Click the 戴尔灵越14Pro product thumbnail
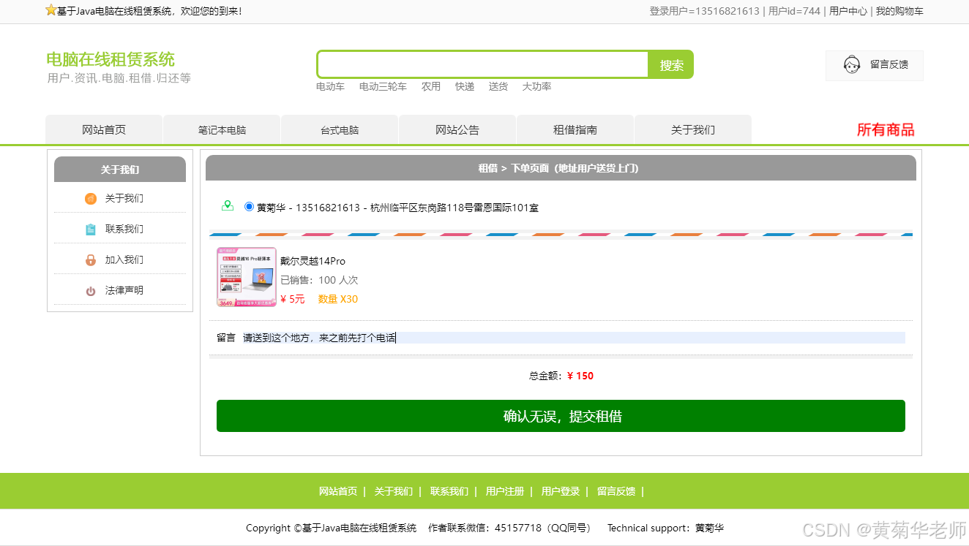The width and height of the screenshot is (969, 546). pos(247,277)
